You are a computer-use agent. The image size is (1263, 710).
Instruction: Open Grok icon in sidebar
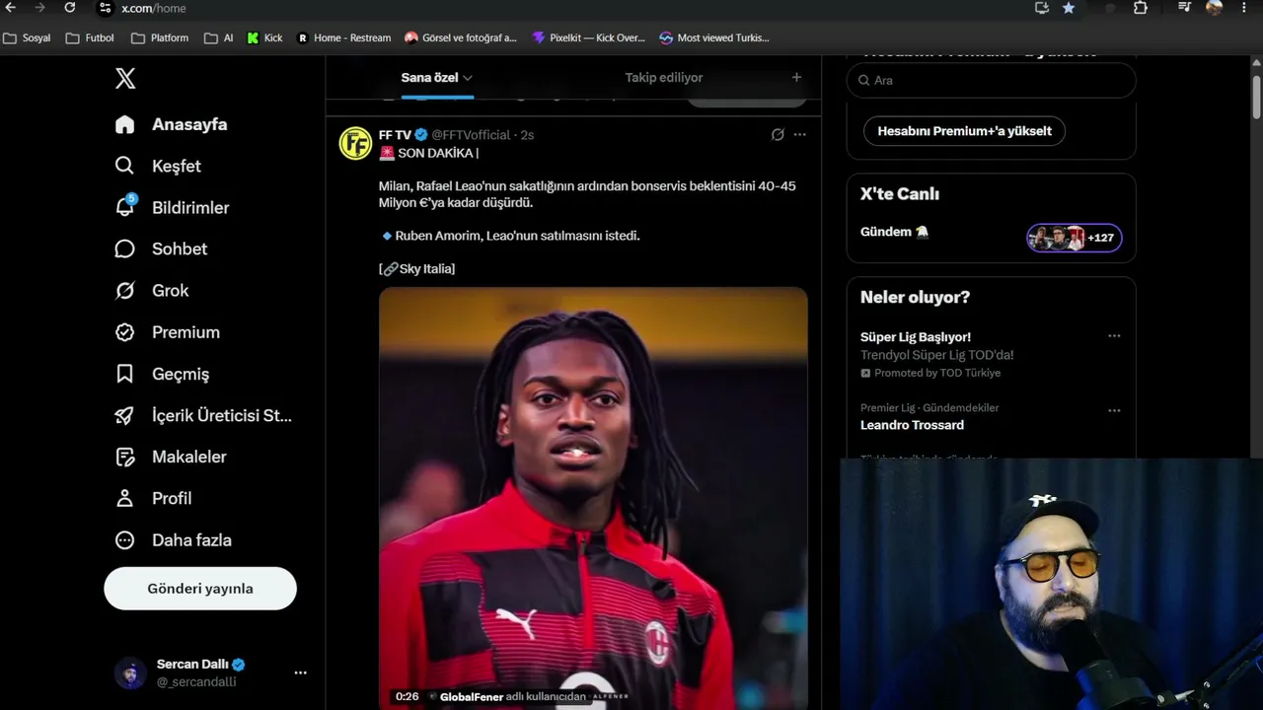click(x=124, y=290)
